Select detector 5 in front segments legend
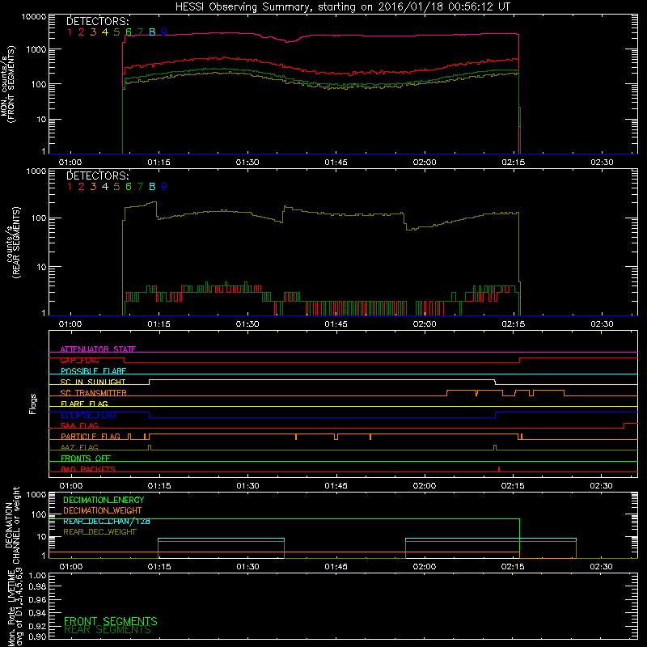647x647 pixels. click(116, 32)
